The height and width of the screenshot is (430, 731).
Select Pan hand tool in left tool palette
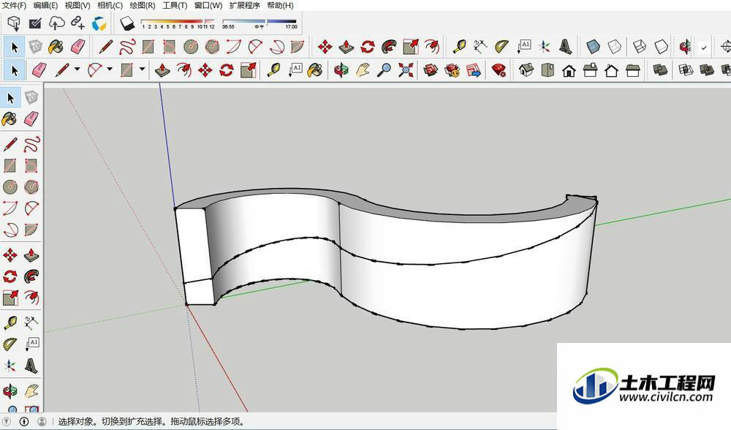[x=31, y=391]
